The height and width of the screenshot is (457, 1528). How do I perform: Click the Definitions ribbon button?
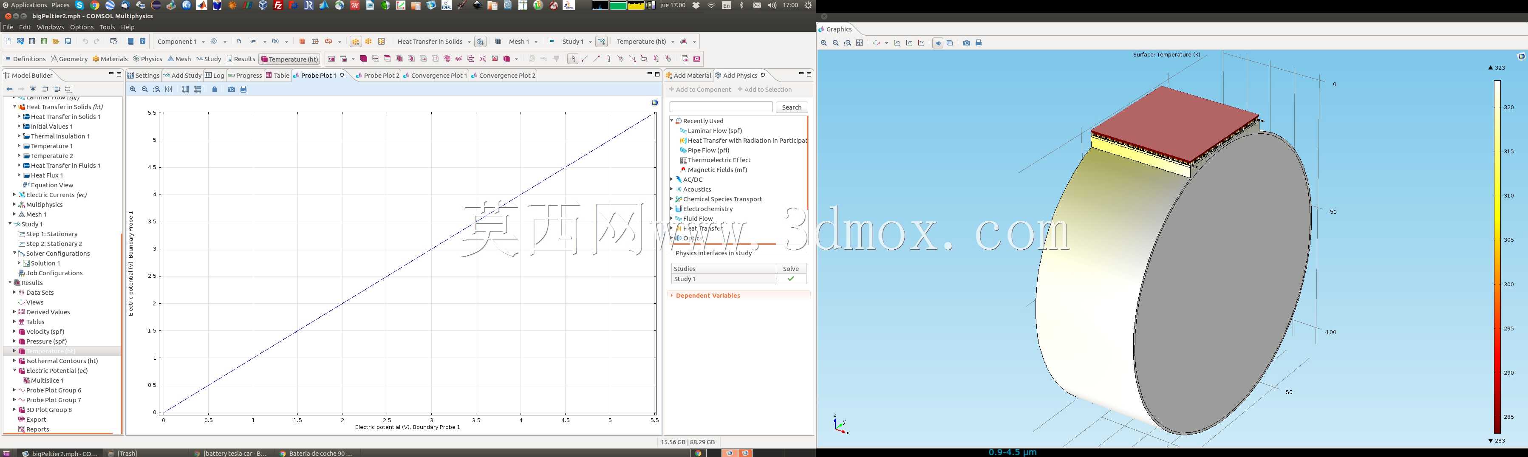pos(25,59)
